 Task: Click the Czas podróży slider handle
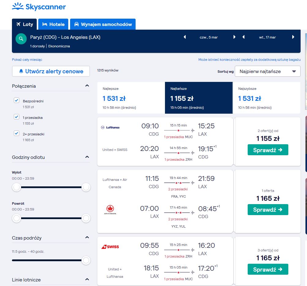(86, 260)
